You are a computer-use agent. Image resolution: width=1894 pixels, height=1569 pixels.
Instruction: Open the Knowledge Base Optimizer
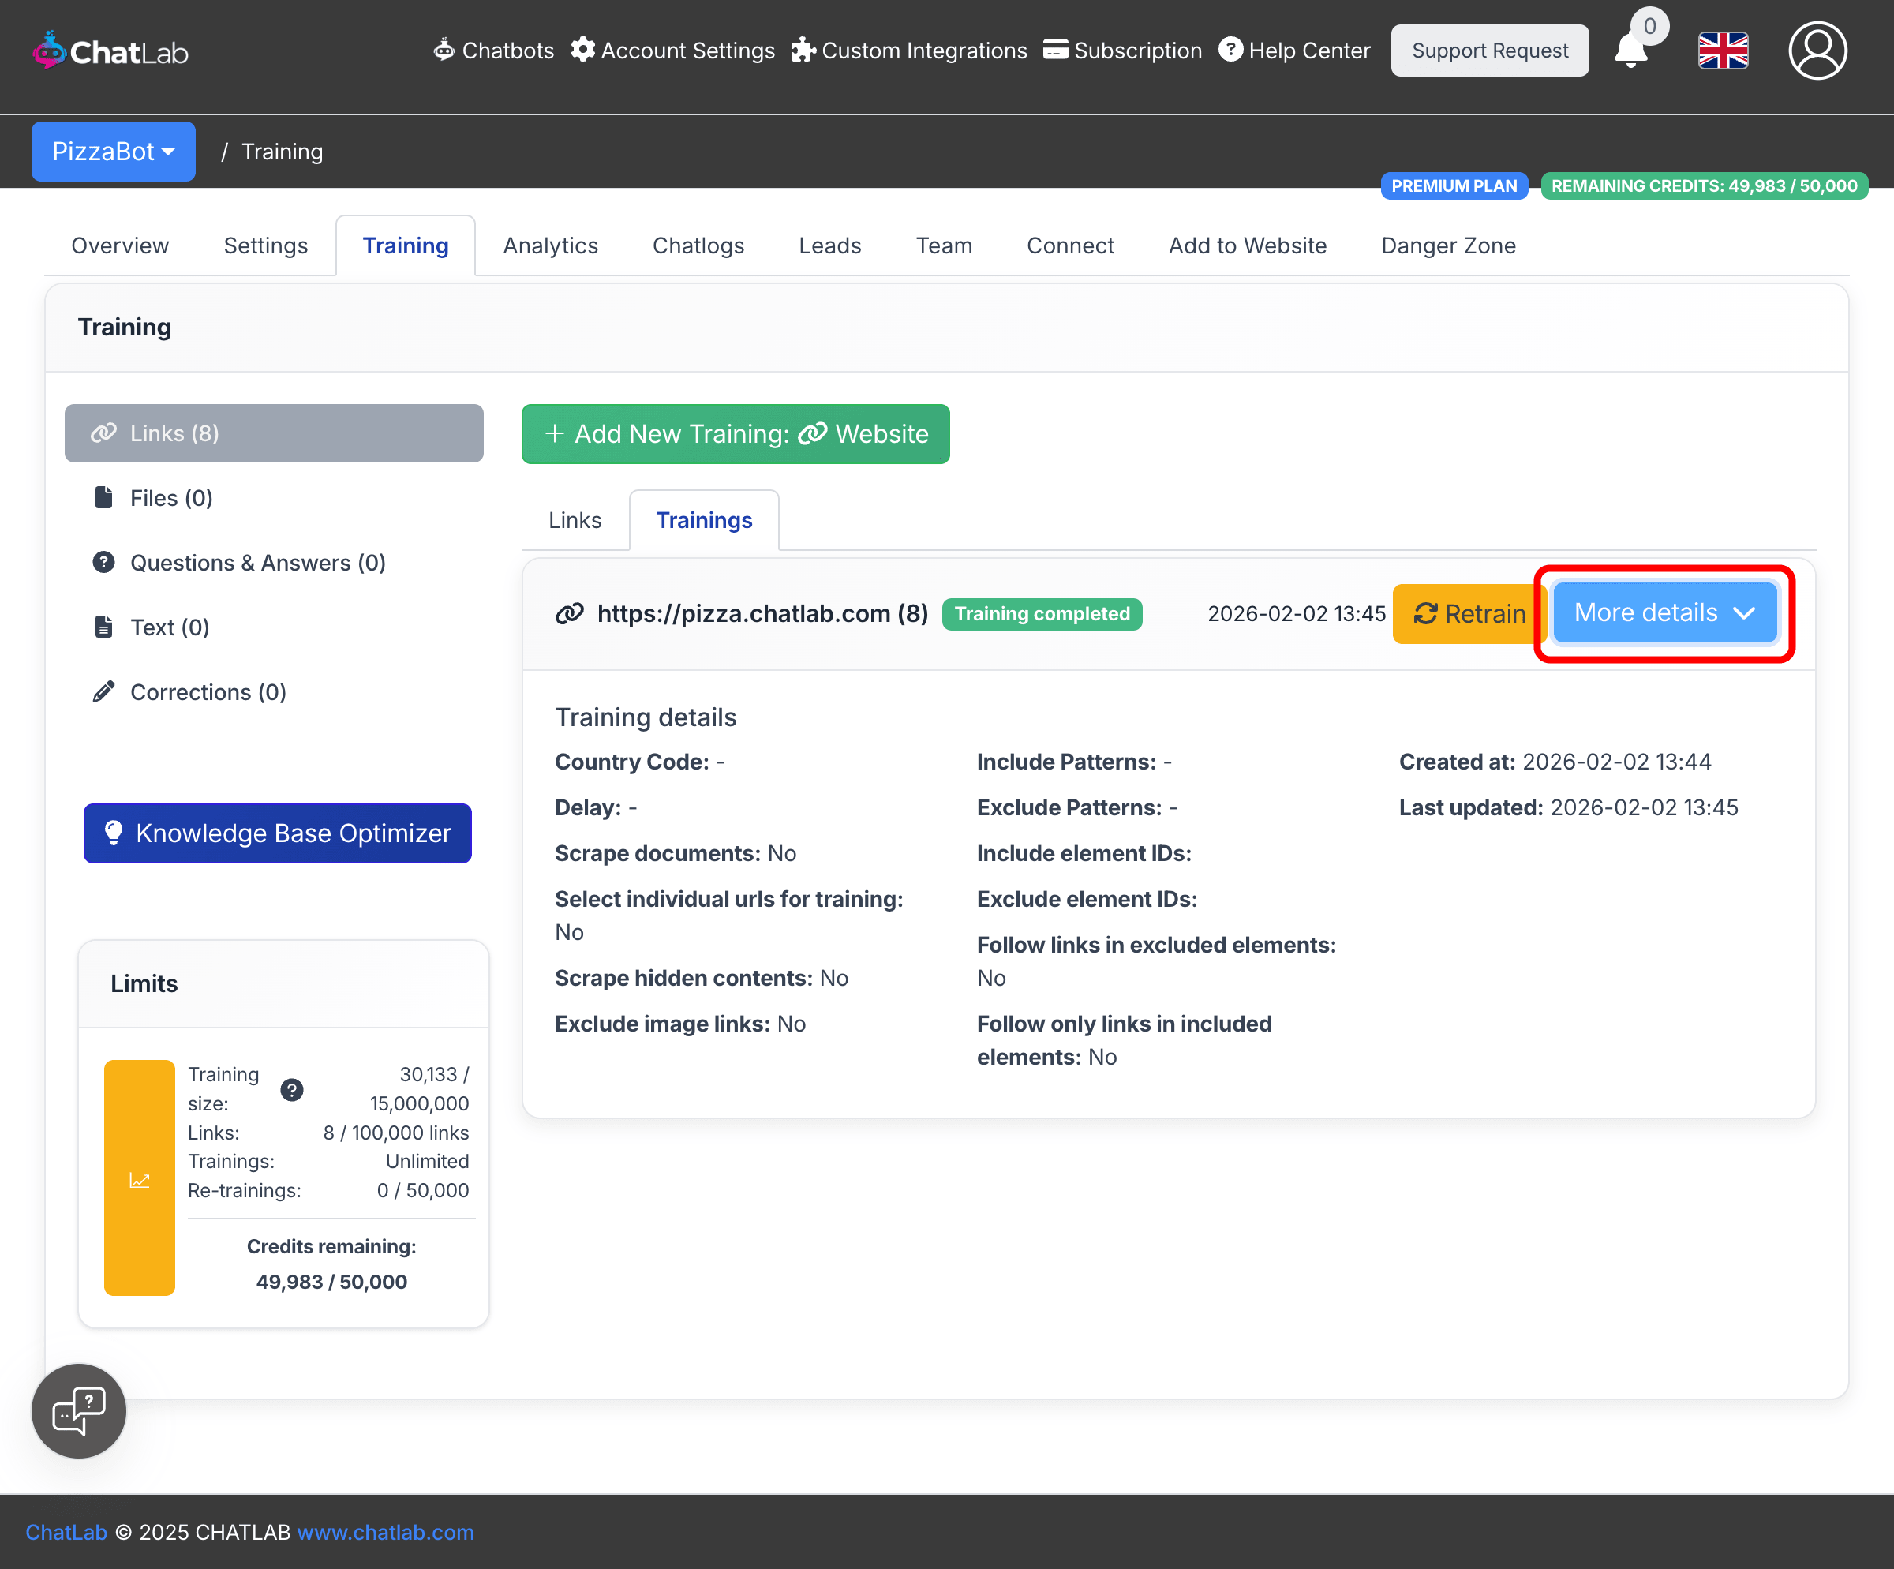click(x=278, y=833)
